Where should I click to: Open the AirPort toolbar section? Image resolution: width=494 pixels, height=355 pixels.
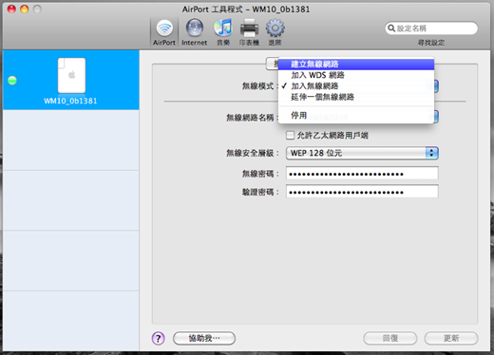coord(164,32)
